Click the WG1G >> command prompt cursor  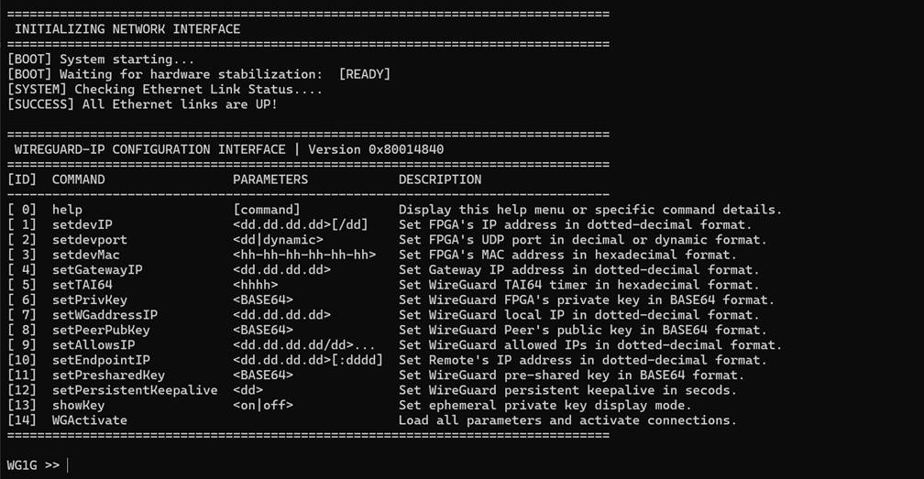point(68,465)
